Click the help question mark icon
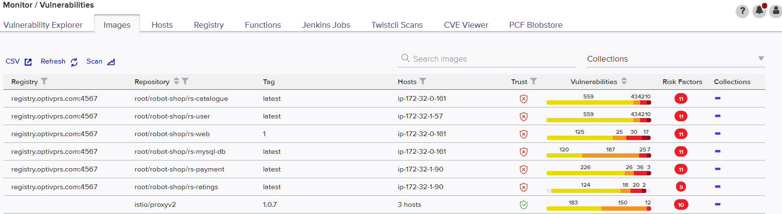 coord(742,11)
